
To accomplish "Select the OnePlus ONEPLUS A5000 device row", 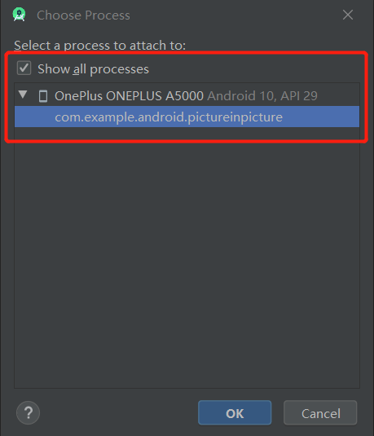I will click(187, 95).
